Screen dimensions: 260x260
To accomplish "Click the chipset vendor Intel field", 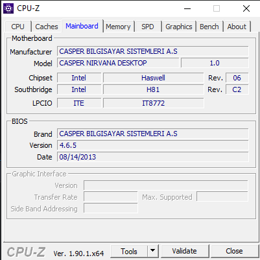I will [x=79, y=78].
